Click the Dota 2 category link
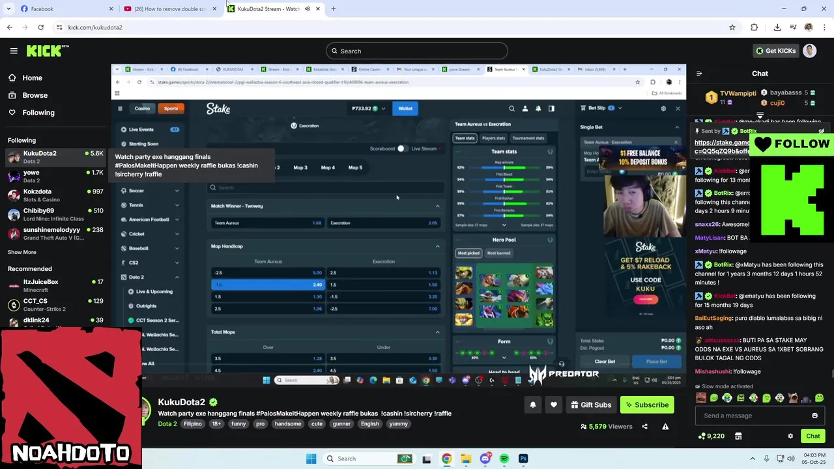 [x=167, y=424]
